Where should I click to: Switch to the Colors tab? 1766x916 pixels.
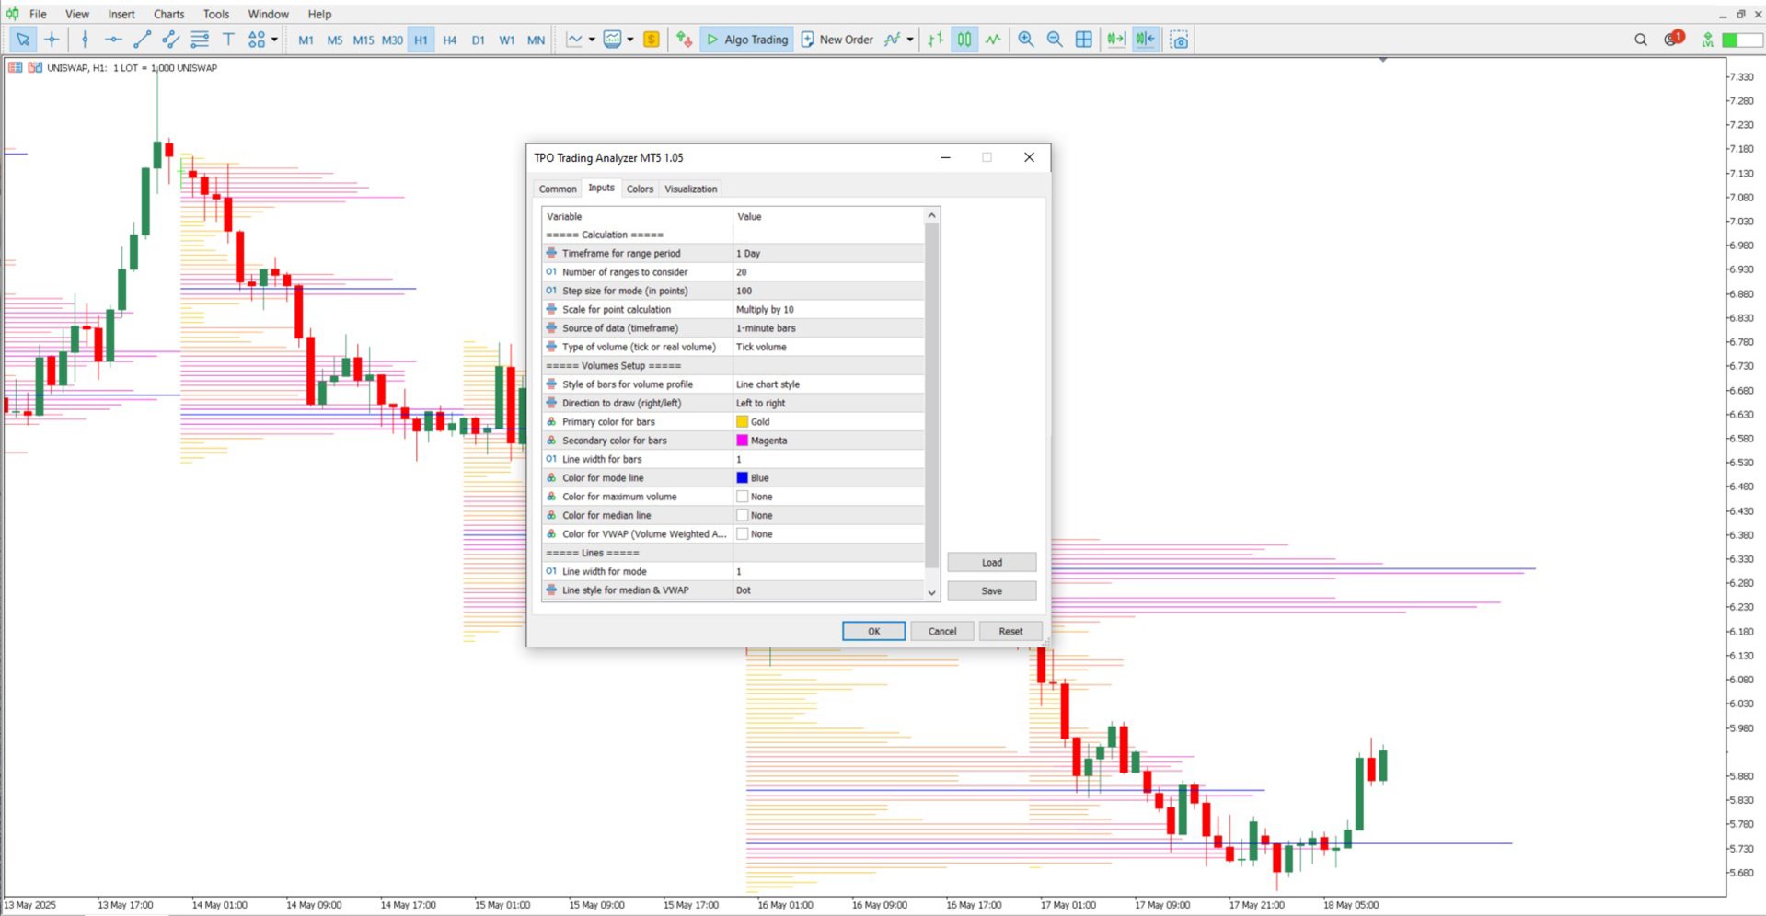pyautogui.click(x=640, y=189)
